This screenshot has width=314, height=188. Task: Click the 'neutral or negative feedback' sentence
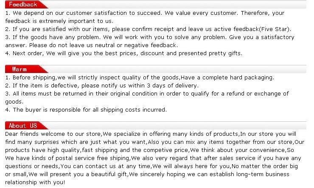pyautogui.click(x=136, y=45)
